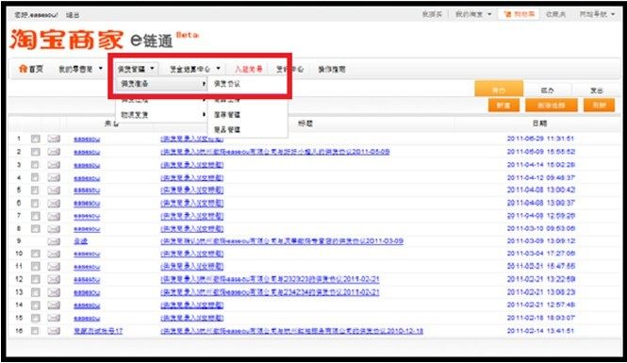This screenshot has width=627, height=363.
Task: Click the 退出 logout link at top
Action: 73,15
